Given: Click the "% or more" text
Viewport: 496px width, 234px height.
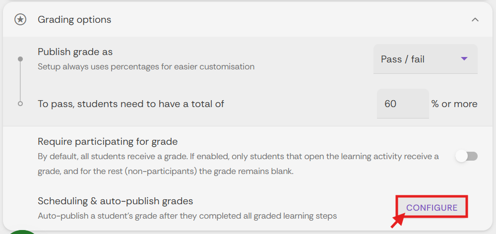Looking at the screenshot, I should 454,104.
